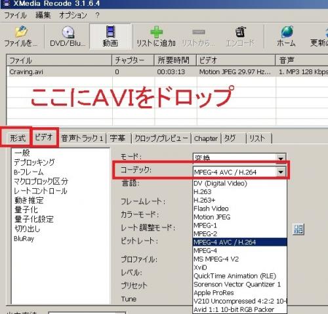Viewport: 328px width, 314px height.
Task: Choose QuickTime Animation (RLE) codec
Action: tap(239, 276)
